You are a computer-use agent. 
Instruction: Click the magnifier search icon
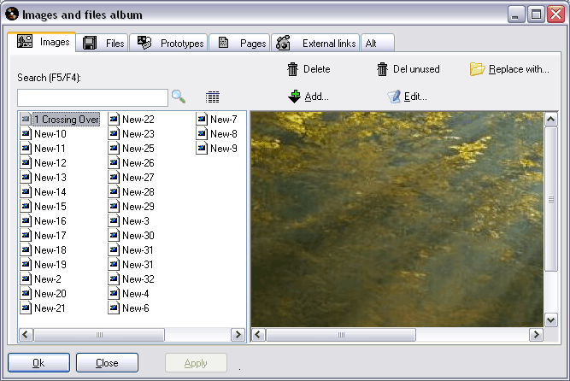coord(178,97)
